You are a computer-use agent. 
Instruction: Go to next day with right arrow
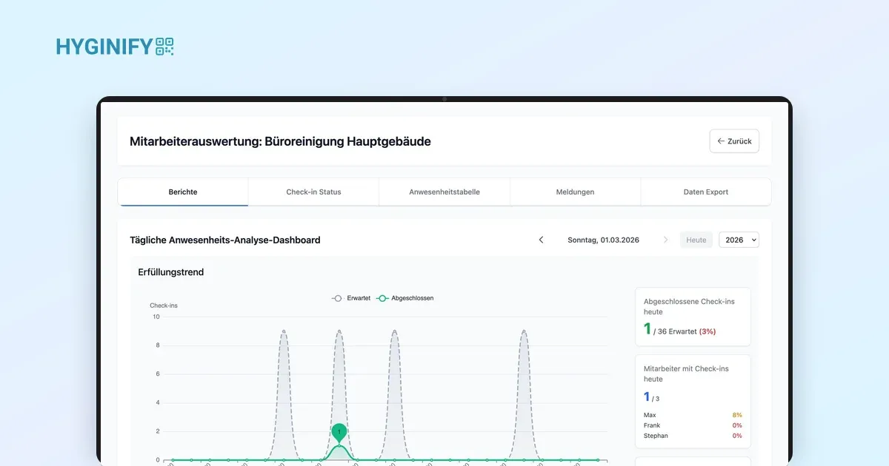665,240
